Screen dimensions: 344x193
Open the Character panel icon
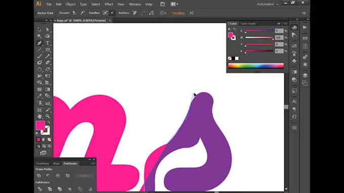click(294, 102)
